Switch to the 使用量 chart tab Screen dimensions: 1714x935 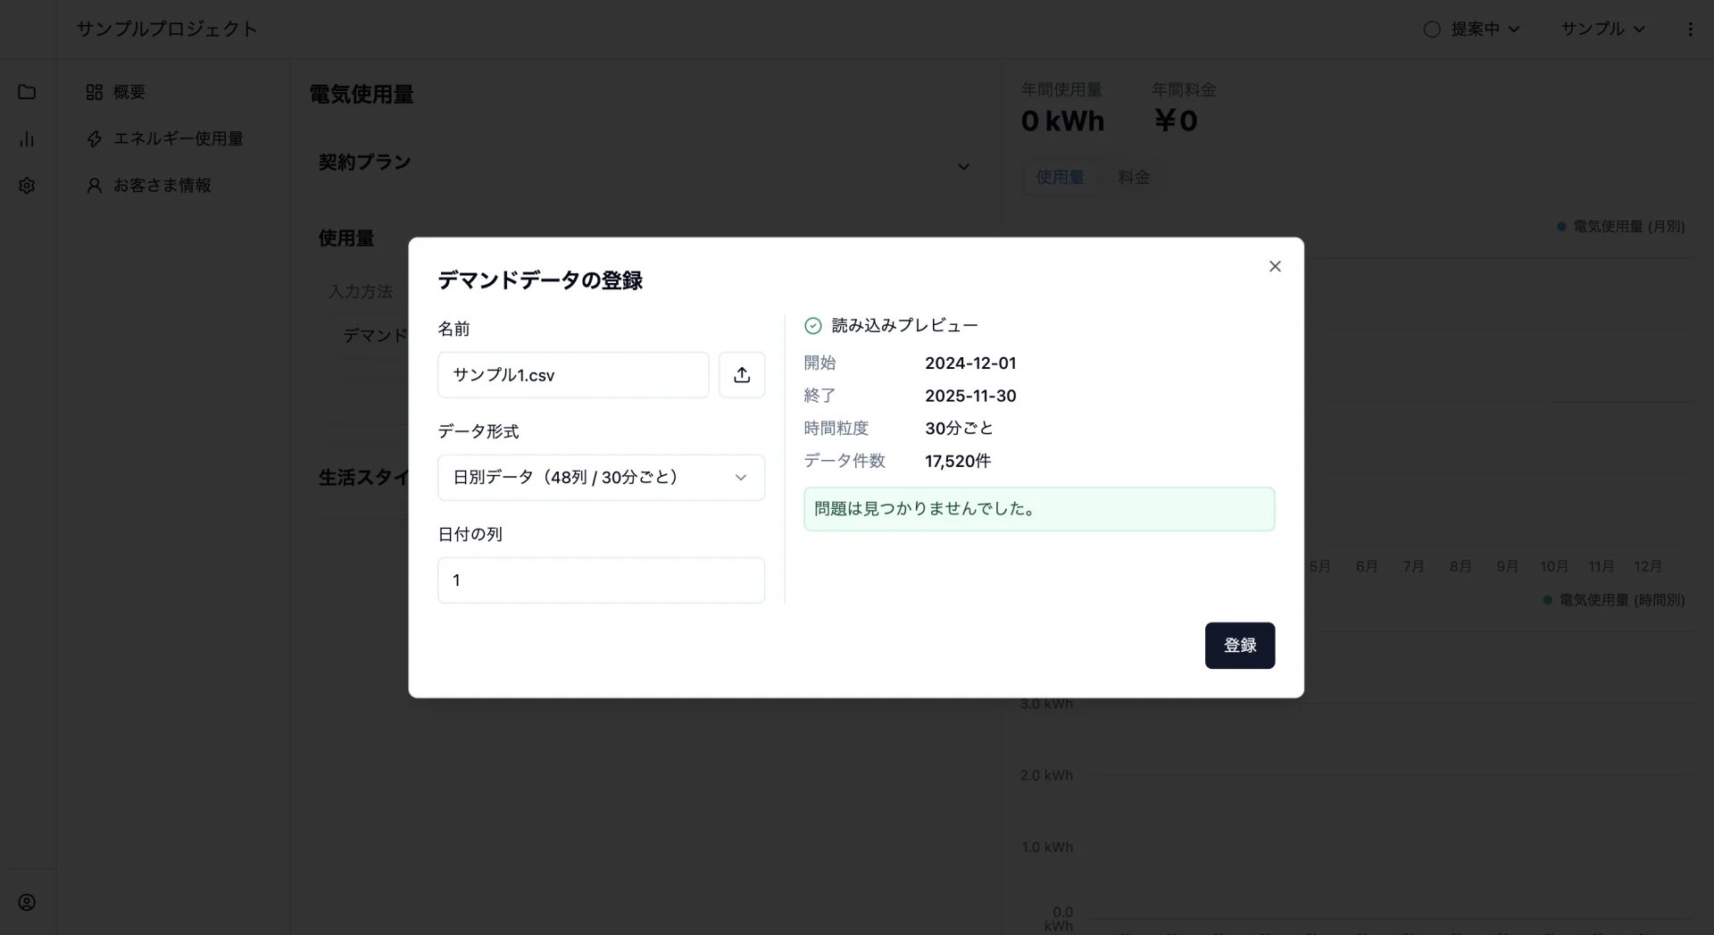[1060, 177]
